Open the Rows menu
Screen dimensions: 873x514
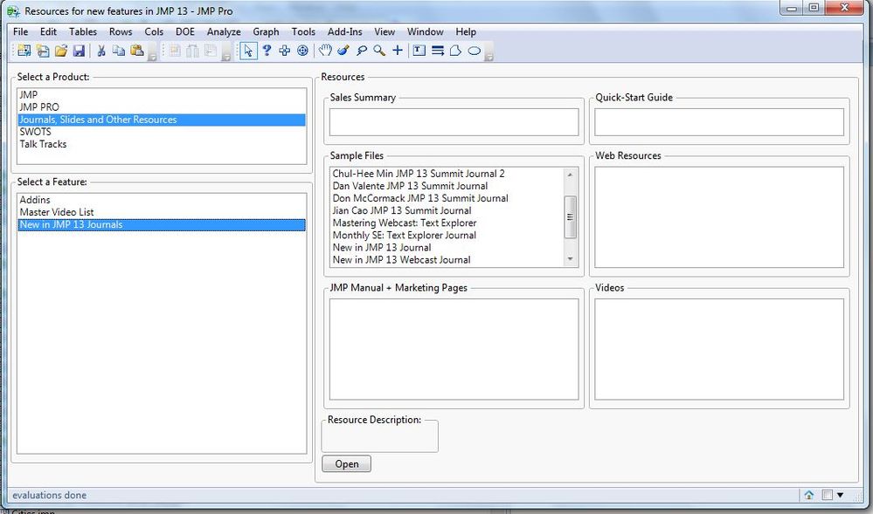[x=121, y=31]
